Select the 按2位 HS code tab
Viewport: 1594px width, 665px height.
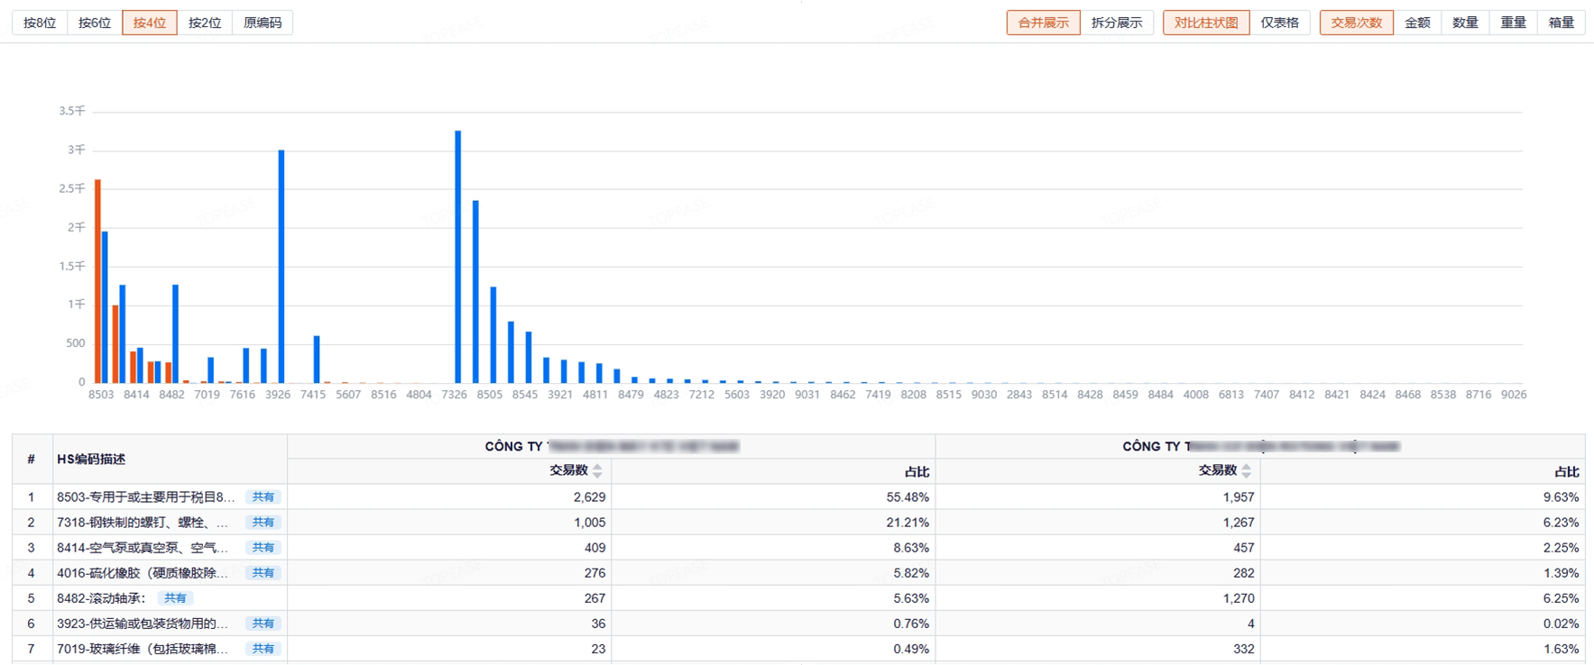point(205,23)
